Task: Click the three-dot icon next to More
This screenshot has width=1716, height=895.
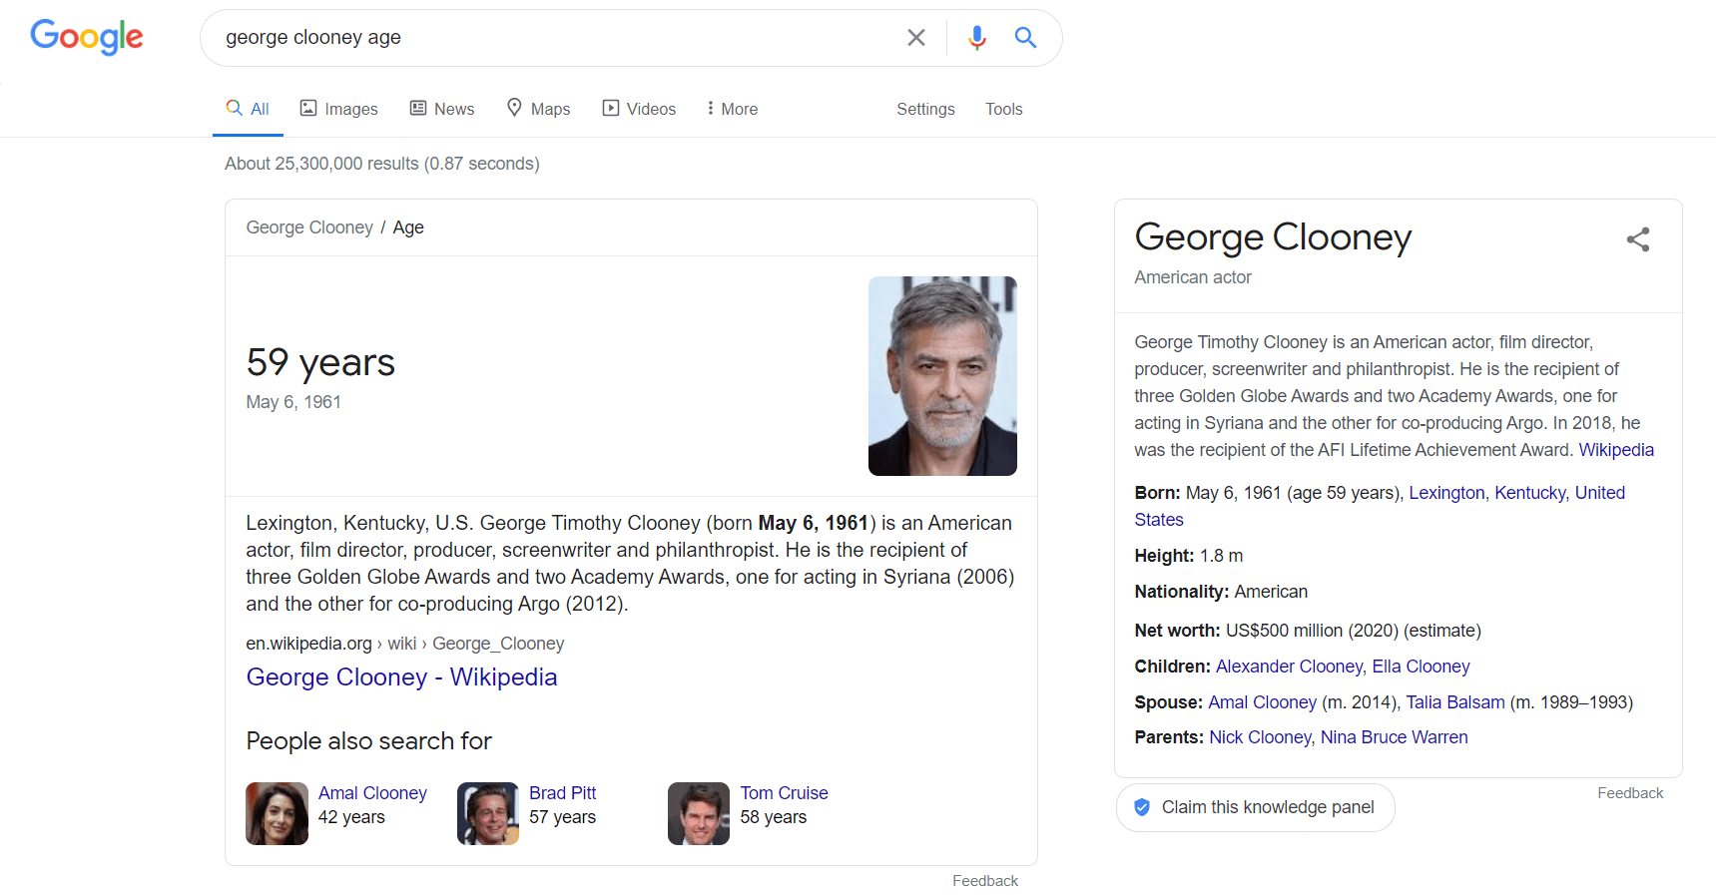Action: tap(710, 108)
